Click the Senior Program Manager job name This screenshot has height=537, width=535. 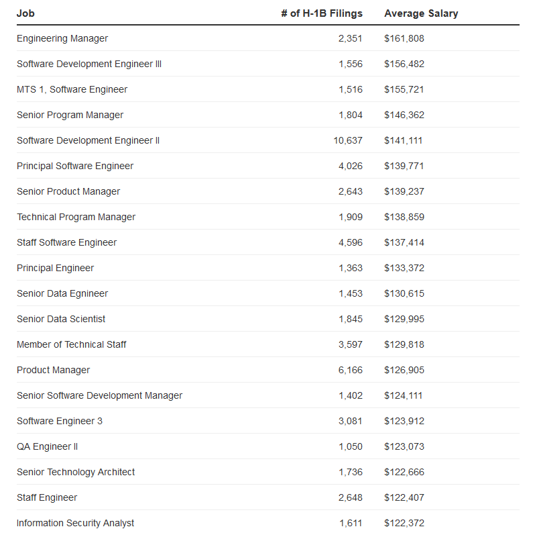point(70,115)
